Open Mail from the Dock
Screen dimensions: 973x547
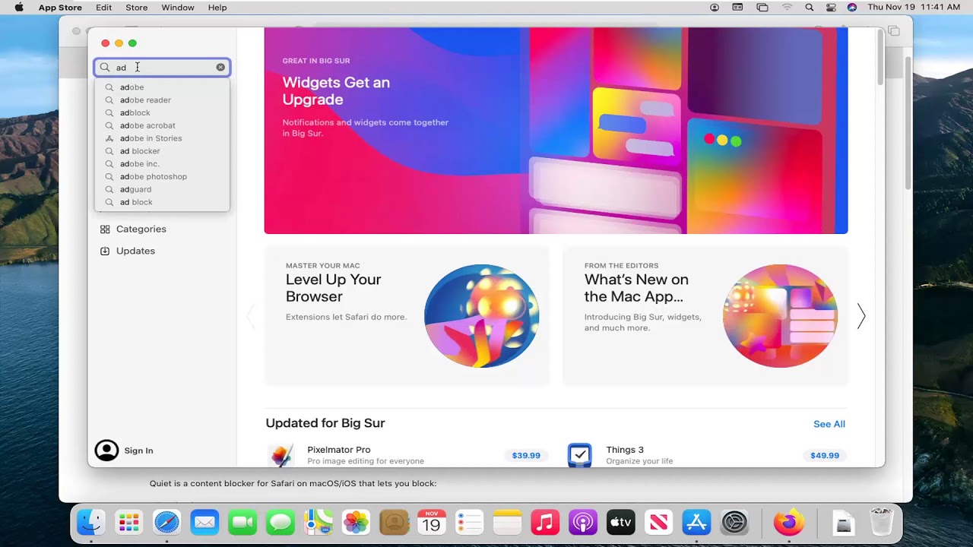point(204,523)
